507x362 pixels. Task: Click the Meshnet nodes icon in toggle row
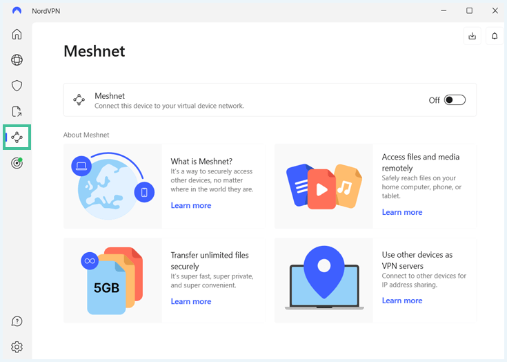79,99
